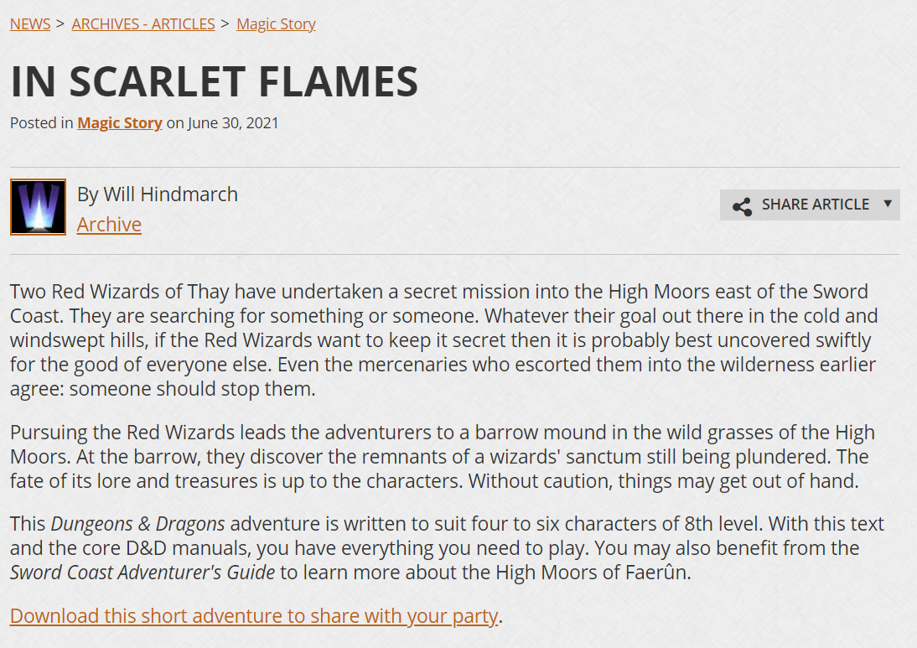Click italic Sword Coast Adventurer's Guide title
The image size is (917, 648).
click(142, 572)
